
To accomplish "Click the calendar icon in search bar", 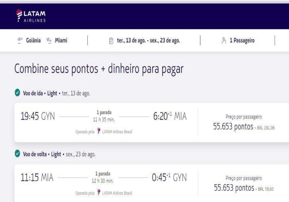I will [111, 41].
